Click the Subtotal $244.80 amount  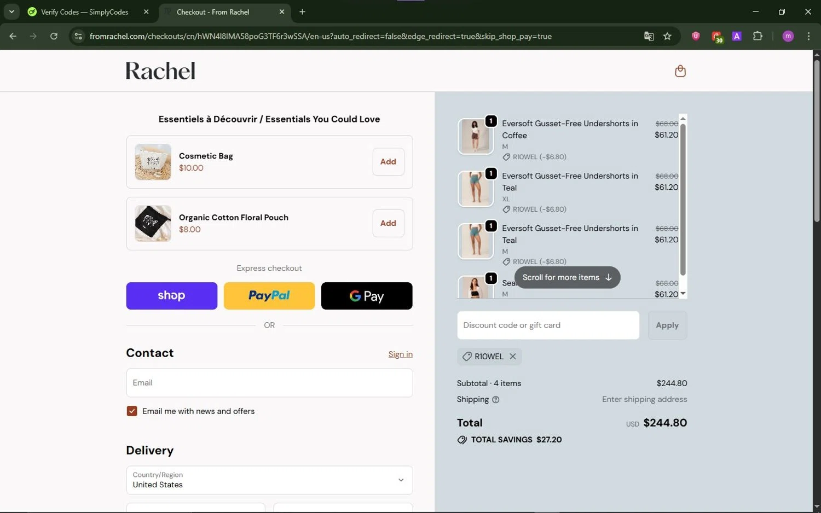coord(672,383)
